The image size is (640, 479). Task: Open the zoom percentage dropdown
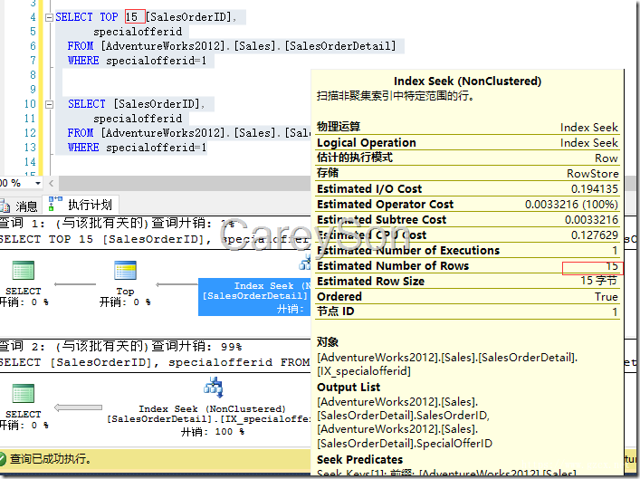(37, 183)
